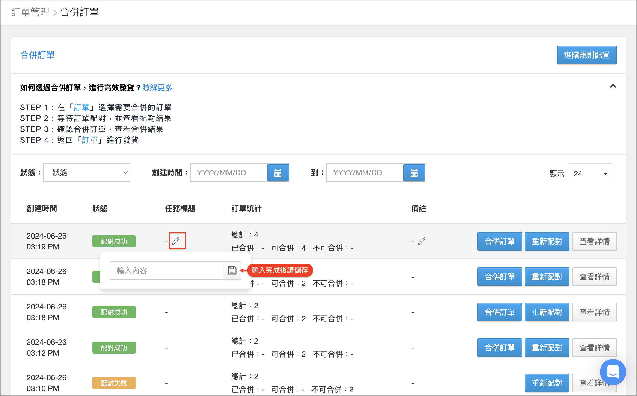Click 查看詳情 for the 03:19 PM row

(x=594, y=241)
